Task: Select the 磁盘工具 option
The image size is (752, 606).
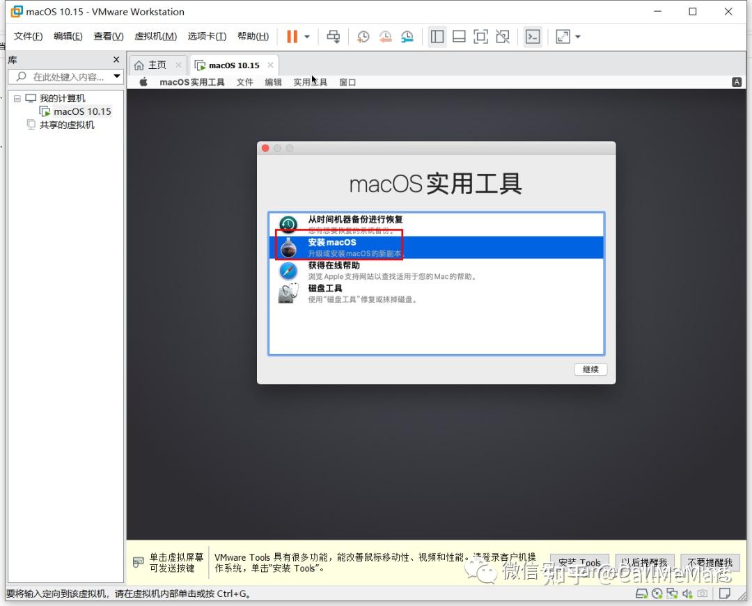Action: point(437,293)
